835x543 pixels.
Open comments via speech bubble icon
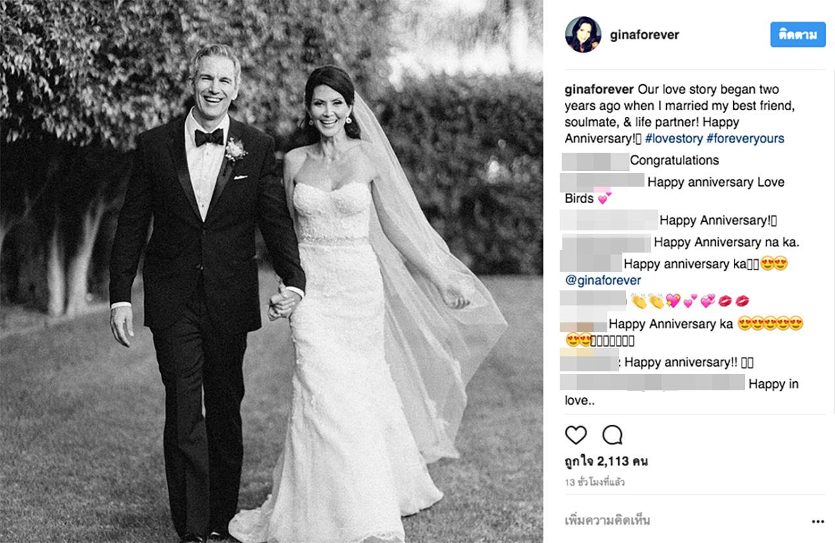(x=613, y=435)
